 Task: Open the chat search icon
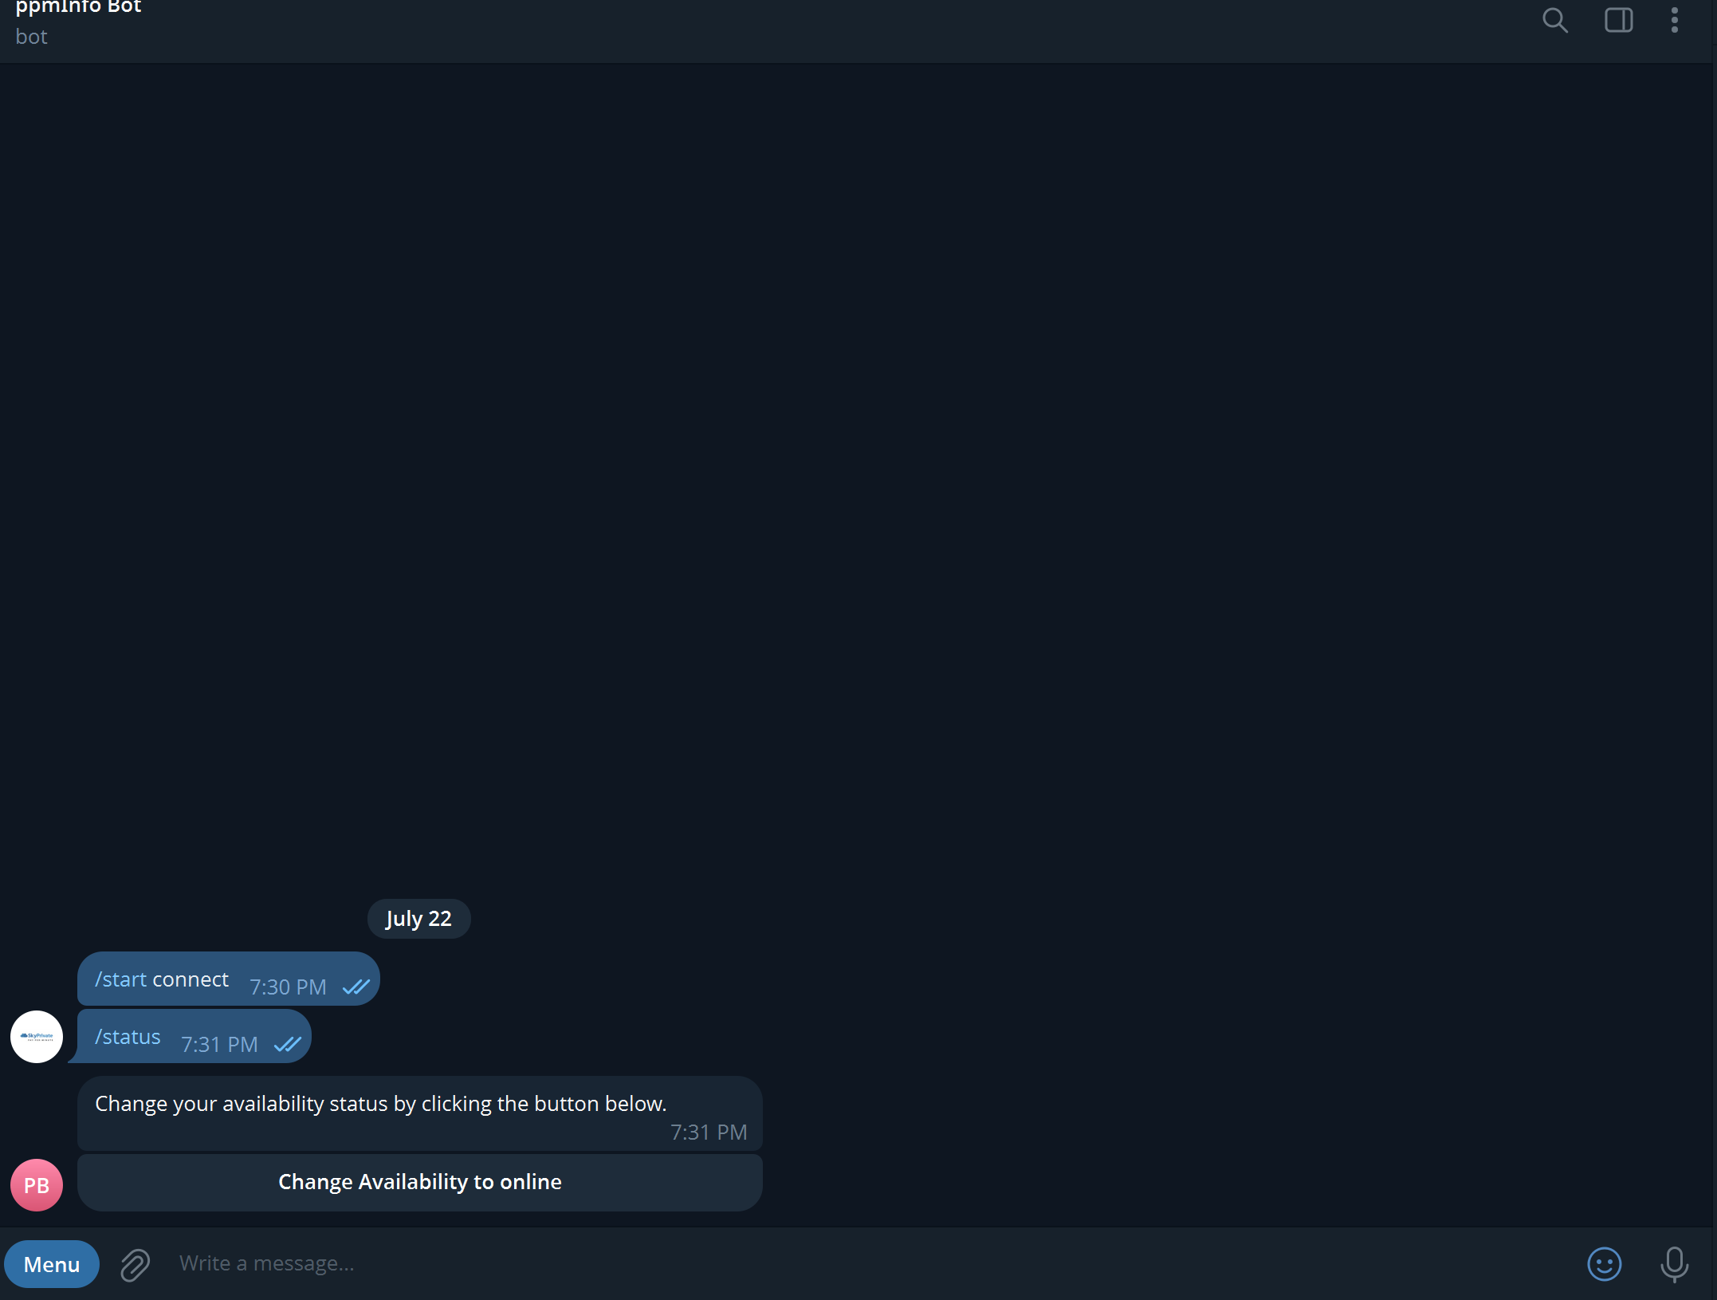(x=1554, y=20)
